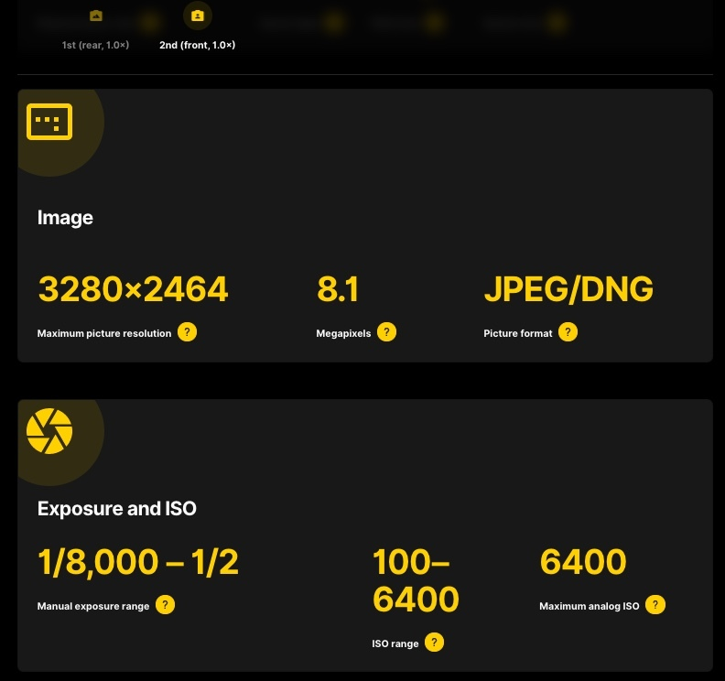The width and height of the screenshot is (725, 681).
Task: Click the Maximum analog ISO label
Action: tap(590, 606)
